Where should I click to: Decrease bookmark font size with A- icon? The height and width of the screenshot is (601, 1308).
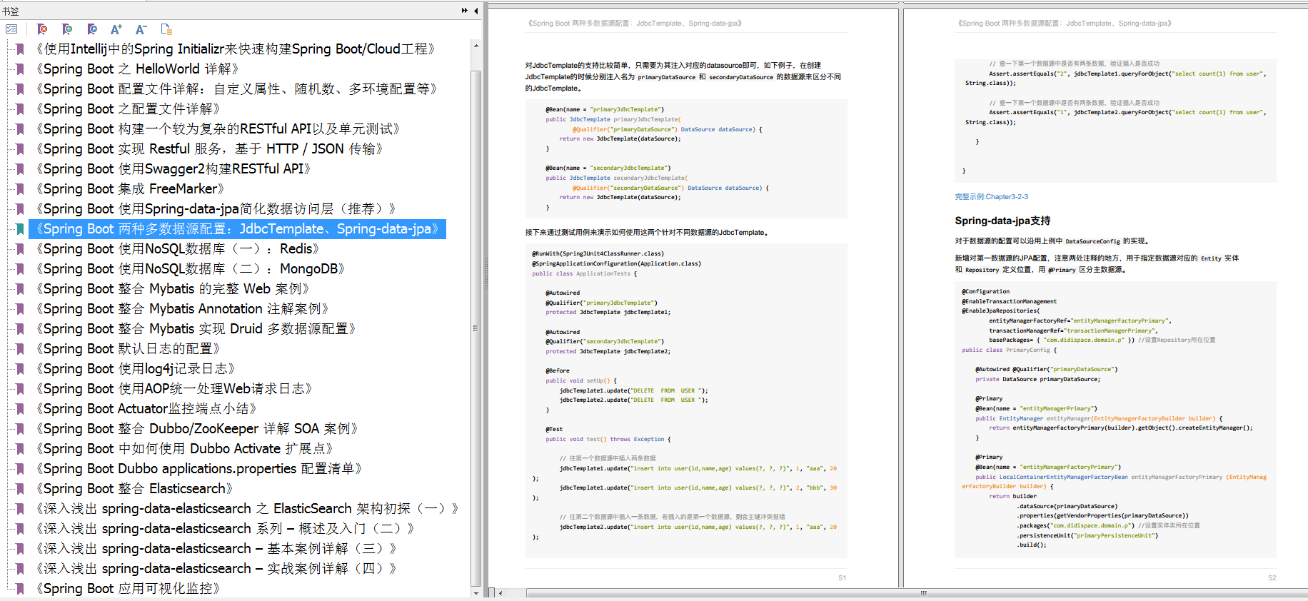141,29
